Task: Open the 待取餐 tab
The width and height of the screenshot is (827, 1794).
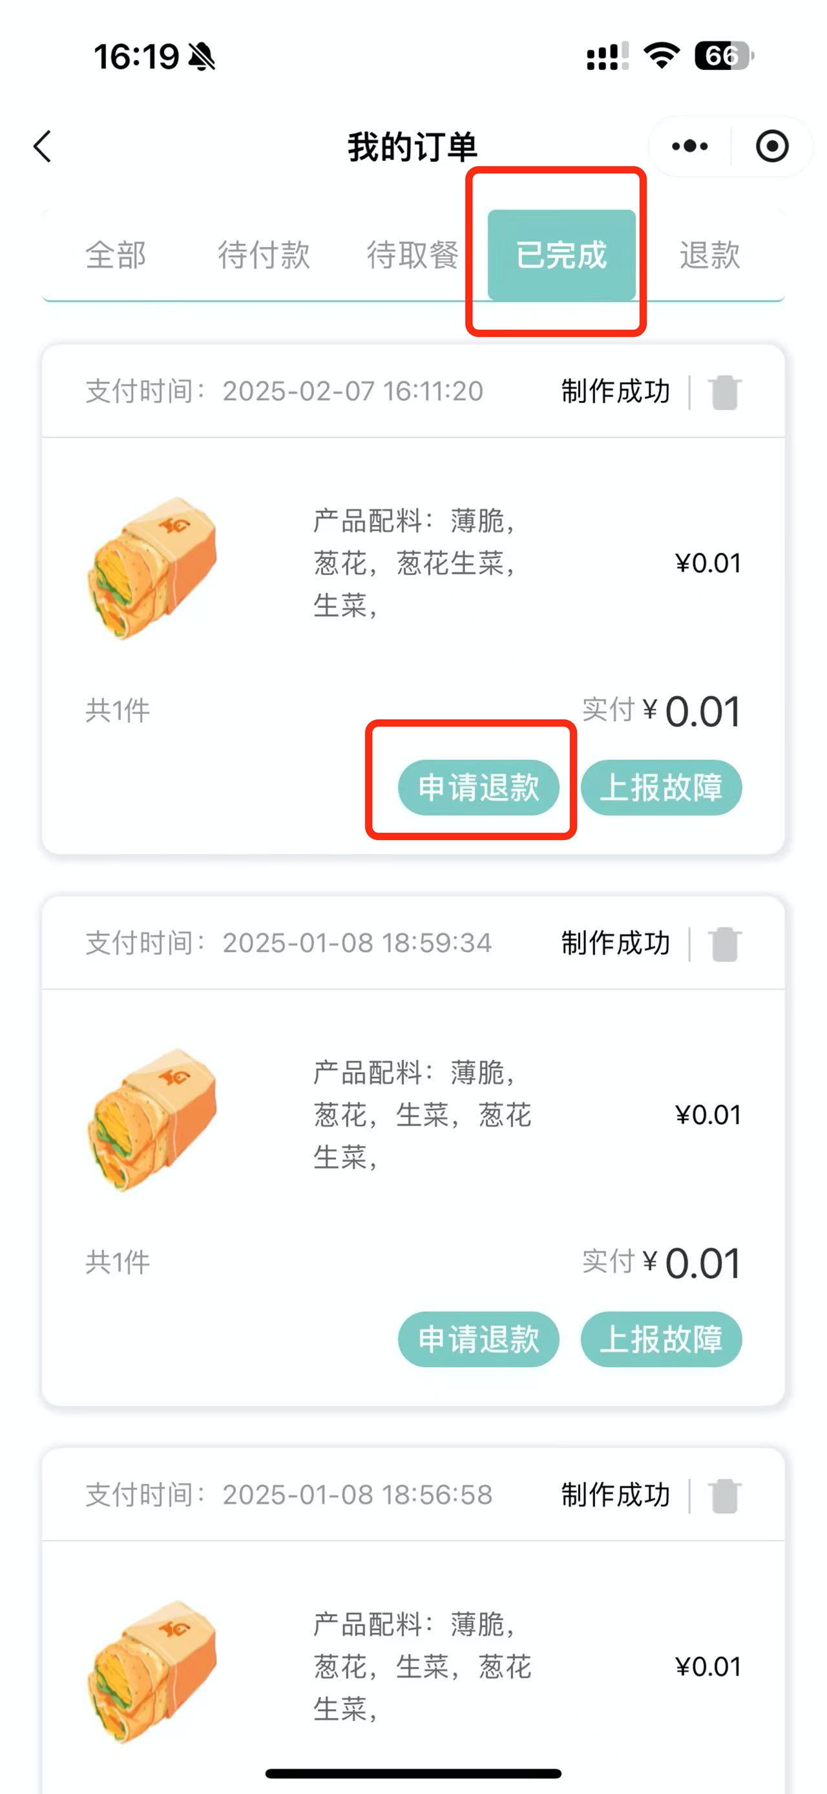Action: [x=412, y=255]
